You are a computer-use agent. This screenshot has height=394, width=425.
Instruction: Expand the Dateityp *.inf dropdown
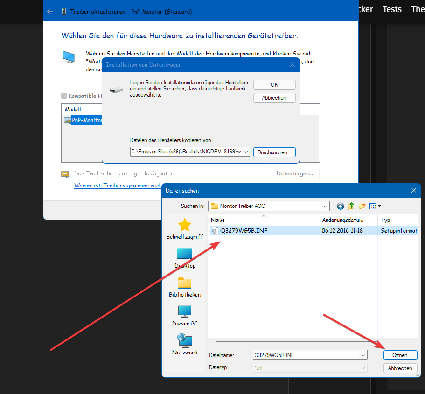(x=310, y=368)
